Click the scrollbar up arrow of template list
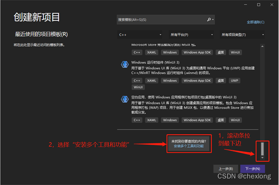This screenshot has height=185, width=279. [x=262, y=46]
